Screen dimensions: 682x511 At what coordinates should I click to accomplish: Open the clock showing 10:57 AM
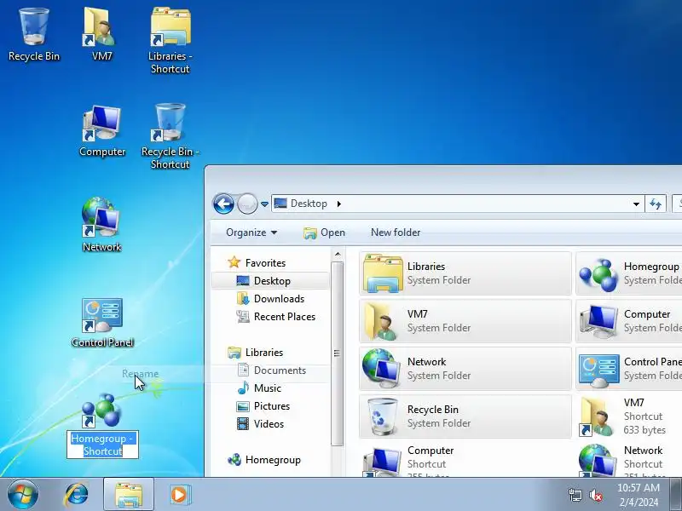tap(639, 495)
